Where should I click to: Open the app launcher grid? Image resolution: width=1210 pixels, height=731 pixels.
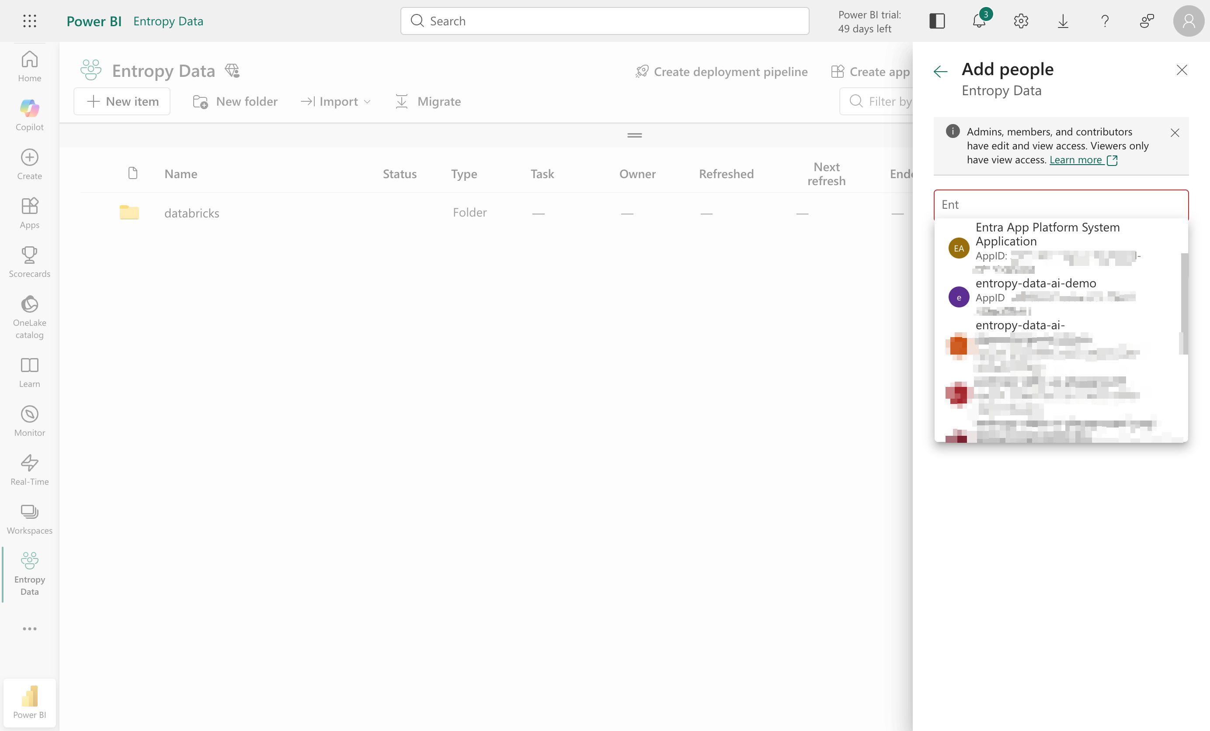[29, 21]
